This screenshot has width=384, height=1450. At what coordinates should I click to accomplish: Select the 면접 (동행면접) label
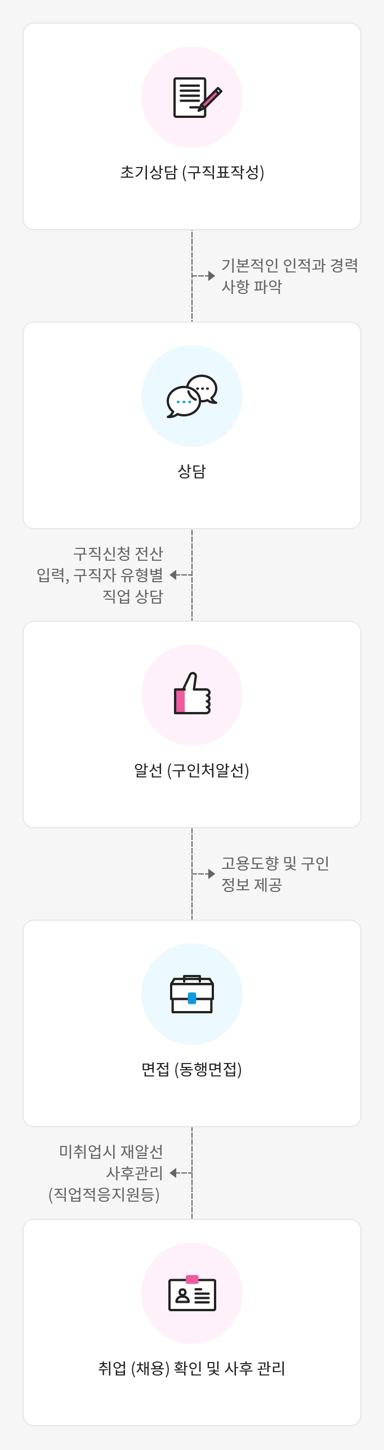192,1069
